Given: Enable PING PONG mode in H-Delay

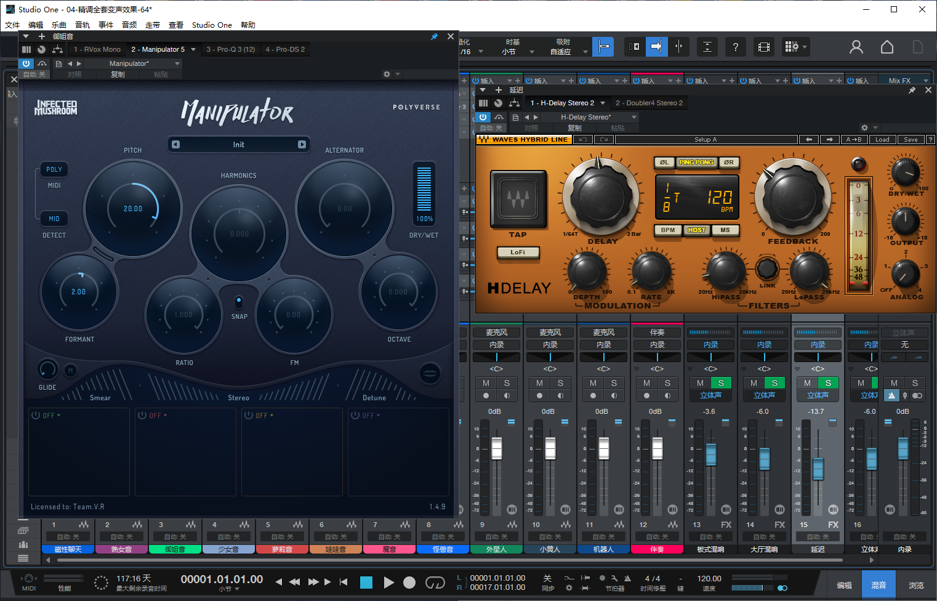Looking at the screenshot, I should tap(696, 163).
